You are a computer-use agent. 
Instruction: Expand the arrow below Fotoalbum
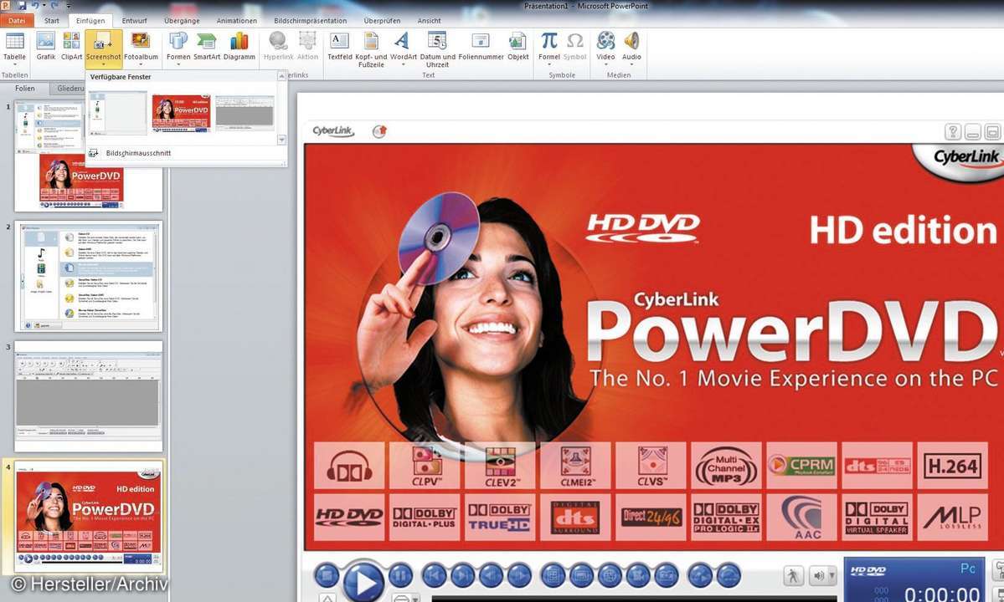coord(140,64)
